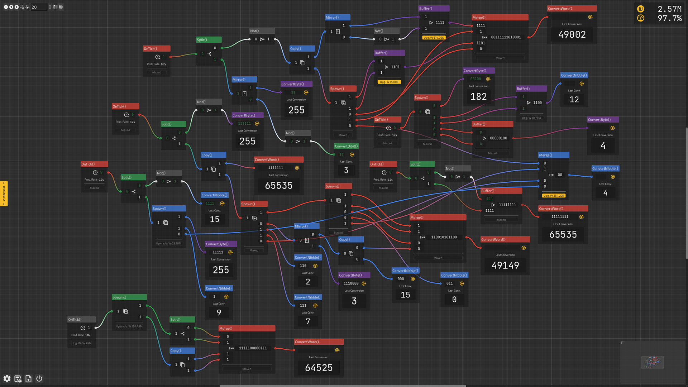Click Prod. Rate 1.0s text
The height and width of the screenshot is (387, 688).
81,335
